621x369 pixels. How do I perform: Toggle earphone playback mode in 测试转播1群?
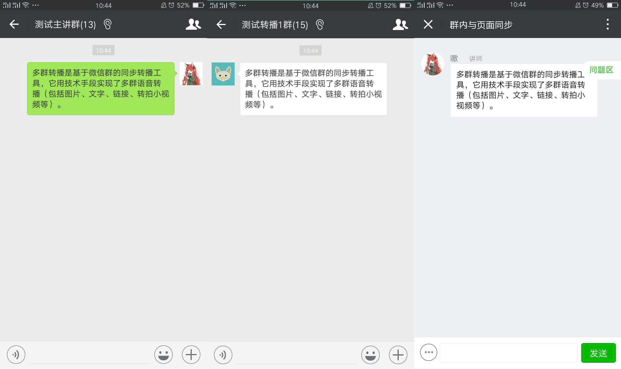coord(320,24)
